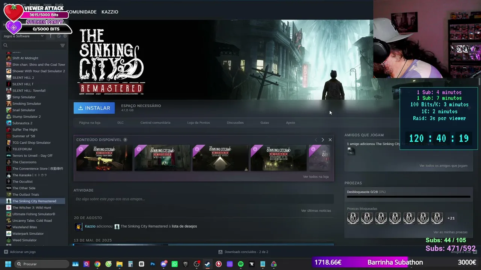The width and height of the screenshot is (481, 270).
Task: Select Simp Simulator in library
Action: (24, 97)
